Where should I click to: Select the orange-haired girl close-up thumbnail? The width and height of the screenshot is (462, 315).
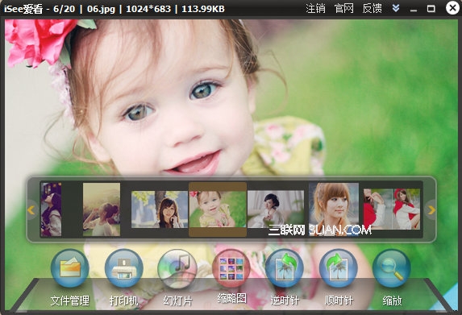tap(334, 209)
